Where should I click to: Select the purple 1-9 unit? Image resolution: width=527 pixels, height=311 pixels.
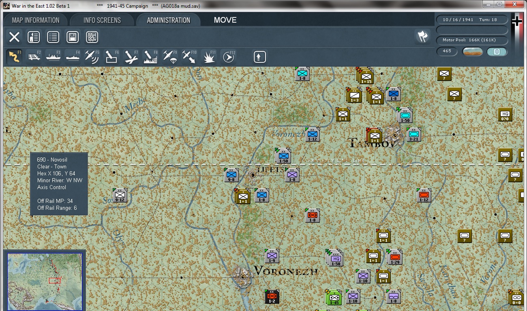(272, 256)
